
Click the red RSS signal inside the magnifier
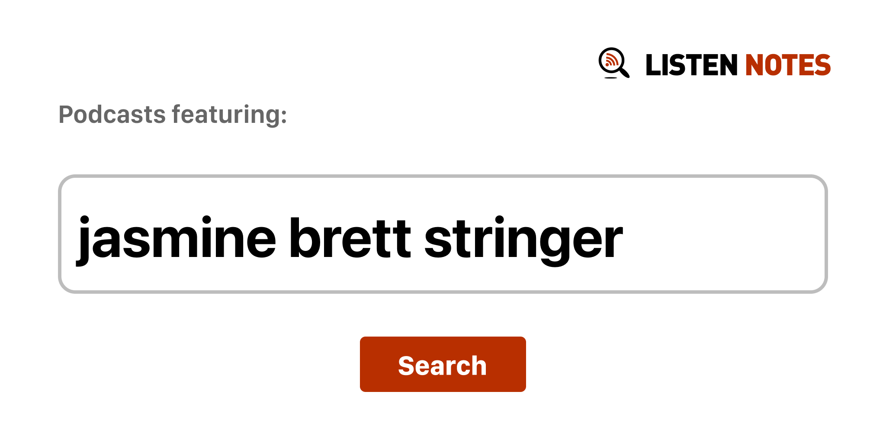point(611,60)
